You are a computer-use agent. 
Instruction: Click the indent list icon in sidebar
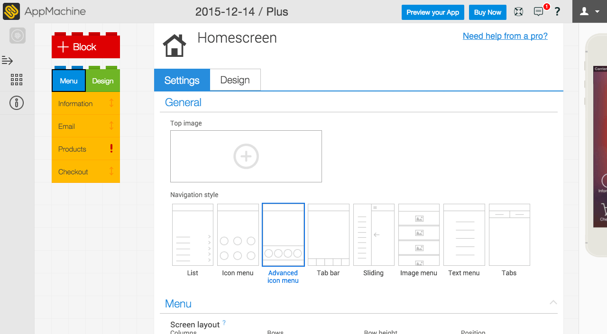click(7, 60)
